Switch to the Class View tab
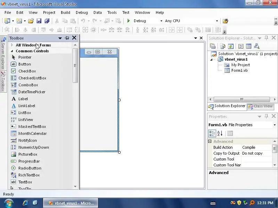278x208 pixels. pos(260,106)
